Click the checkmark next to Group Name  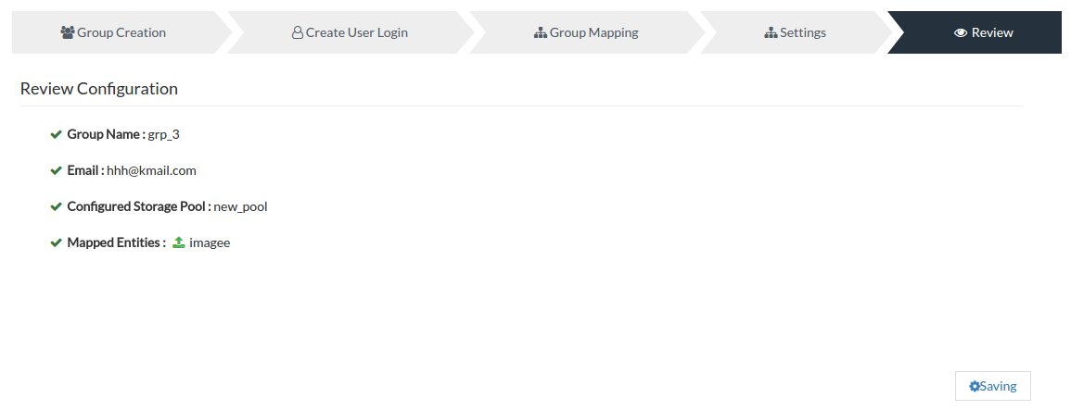coord(56,134)
